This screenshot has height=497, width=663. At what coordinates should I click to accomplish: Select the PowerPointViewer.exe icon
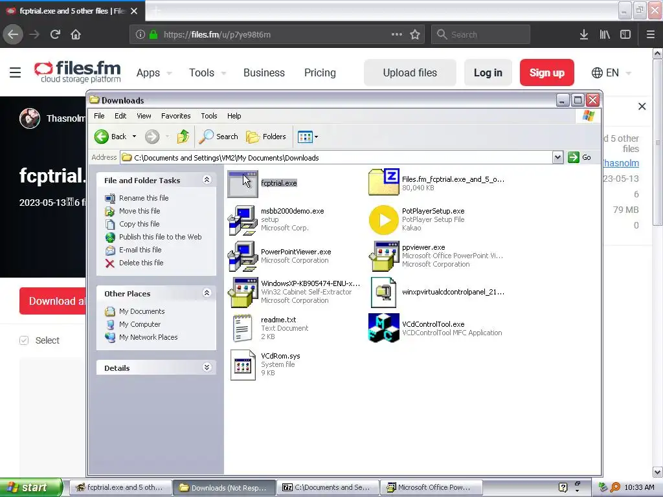[x=242, y=256]
